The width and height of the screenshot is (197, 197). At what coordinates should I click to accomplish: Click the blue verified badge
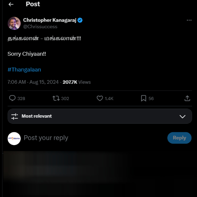[x=80, y=20]
